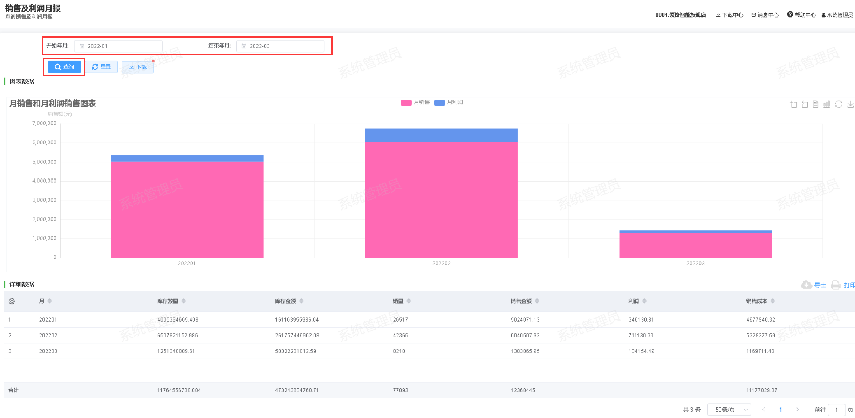855x418 pixels.
Task: Open the 开始年月 date picker
Action: point(118,46)
